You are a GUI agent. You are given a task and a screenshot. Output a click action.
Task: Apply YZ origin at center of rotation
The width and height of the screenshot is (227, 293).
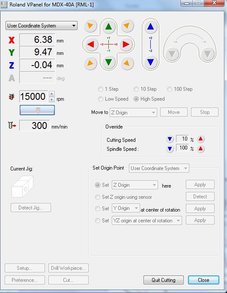pos(200,220)
